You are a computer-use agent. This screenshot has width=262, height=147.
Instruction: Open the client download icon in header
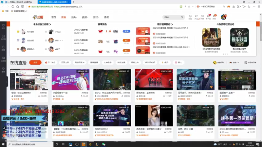pos(208,17)
